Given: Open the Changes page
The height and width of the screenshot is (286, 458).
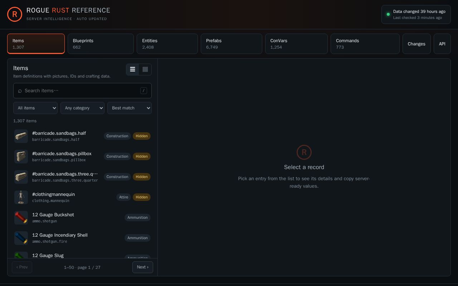Looking at the screenshot, I should point(416,44).
